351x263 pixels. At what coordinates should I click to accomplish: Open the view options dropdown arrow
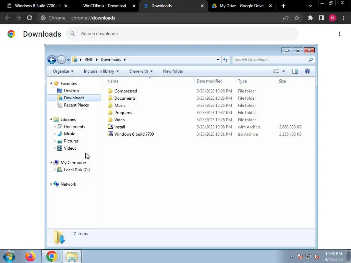tap(283, 71)
